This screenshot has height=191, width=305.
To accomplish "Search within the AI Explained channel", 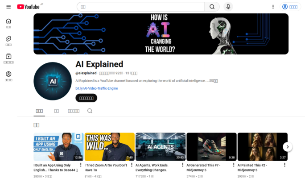I will (90, 111).
